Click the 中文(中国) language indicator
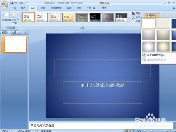 [x=46, y=131]
